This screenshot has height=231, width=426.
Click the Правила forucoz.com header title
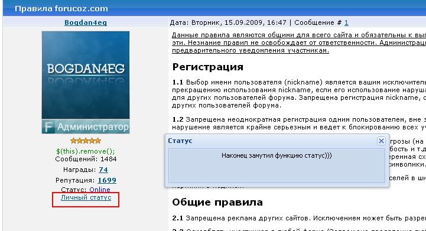click(61, 8)
